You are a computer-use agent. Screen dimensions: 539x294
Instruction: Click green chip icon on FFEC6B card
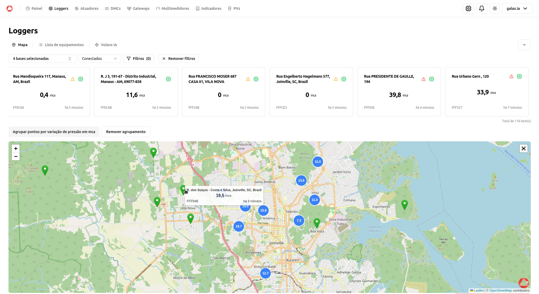[168, 79]
